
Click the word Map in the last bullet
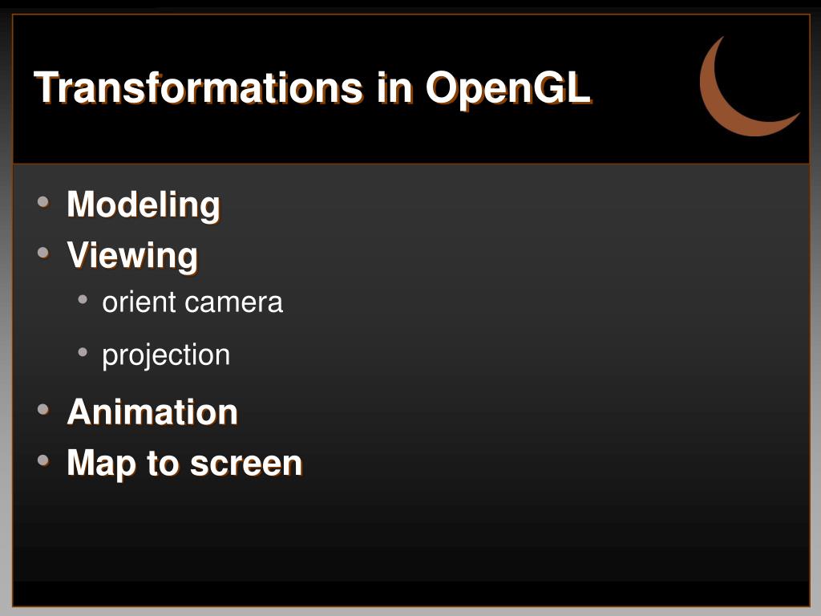pyautogui.click(x=100, y=464)
